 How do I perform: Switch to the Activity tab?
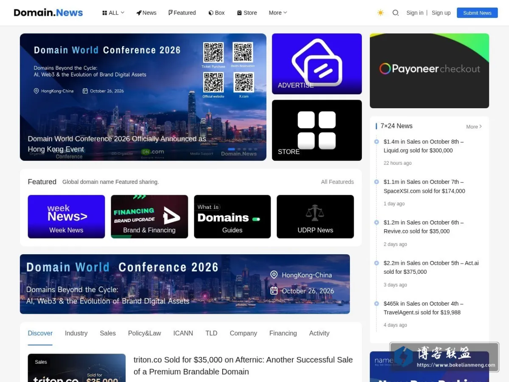[x=319, y=333]
